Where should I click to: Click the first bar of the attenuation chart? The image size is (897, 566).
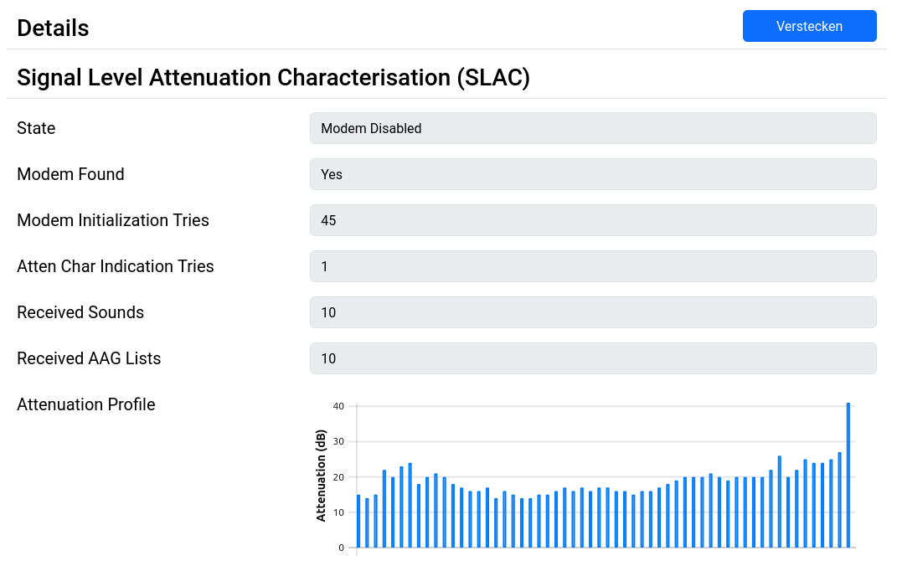pos(358,521)
